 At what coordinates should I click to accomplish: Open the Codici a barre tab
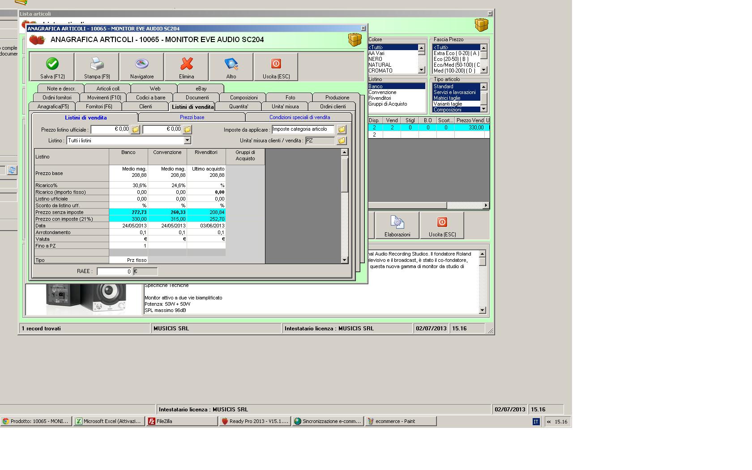[x=150, y=98]
